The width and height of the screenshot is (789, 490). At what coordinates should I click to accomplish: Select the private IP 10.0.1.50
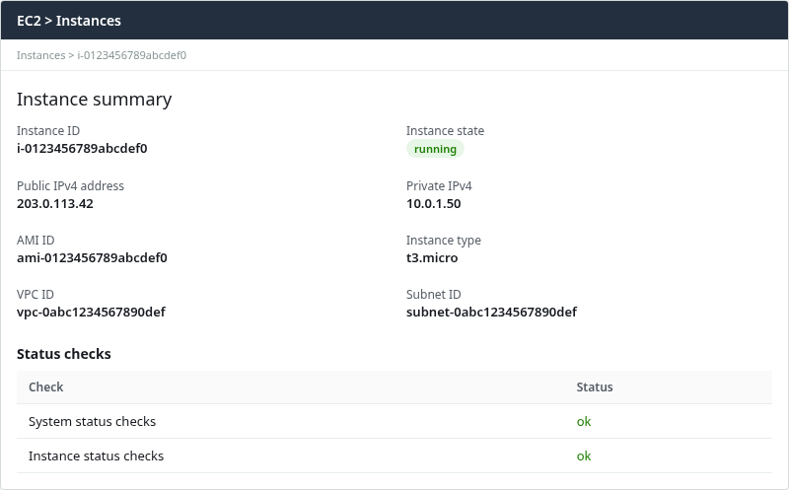[x=434, y=204]
